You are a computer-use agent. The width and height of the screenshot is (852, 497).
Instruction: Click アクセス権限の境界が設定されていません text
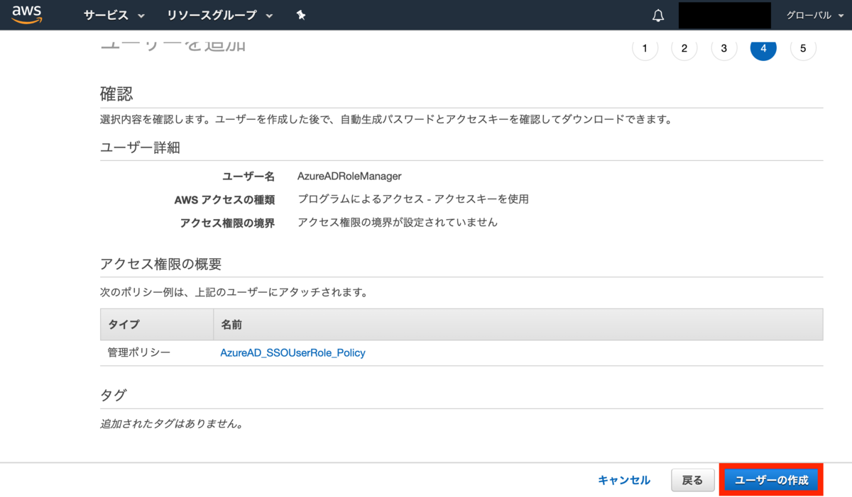tap(398, 223)
